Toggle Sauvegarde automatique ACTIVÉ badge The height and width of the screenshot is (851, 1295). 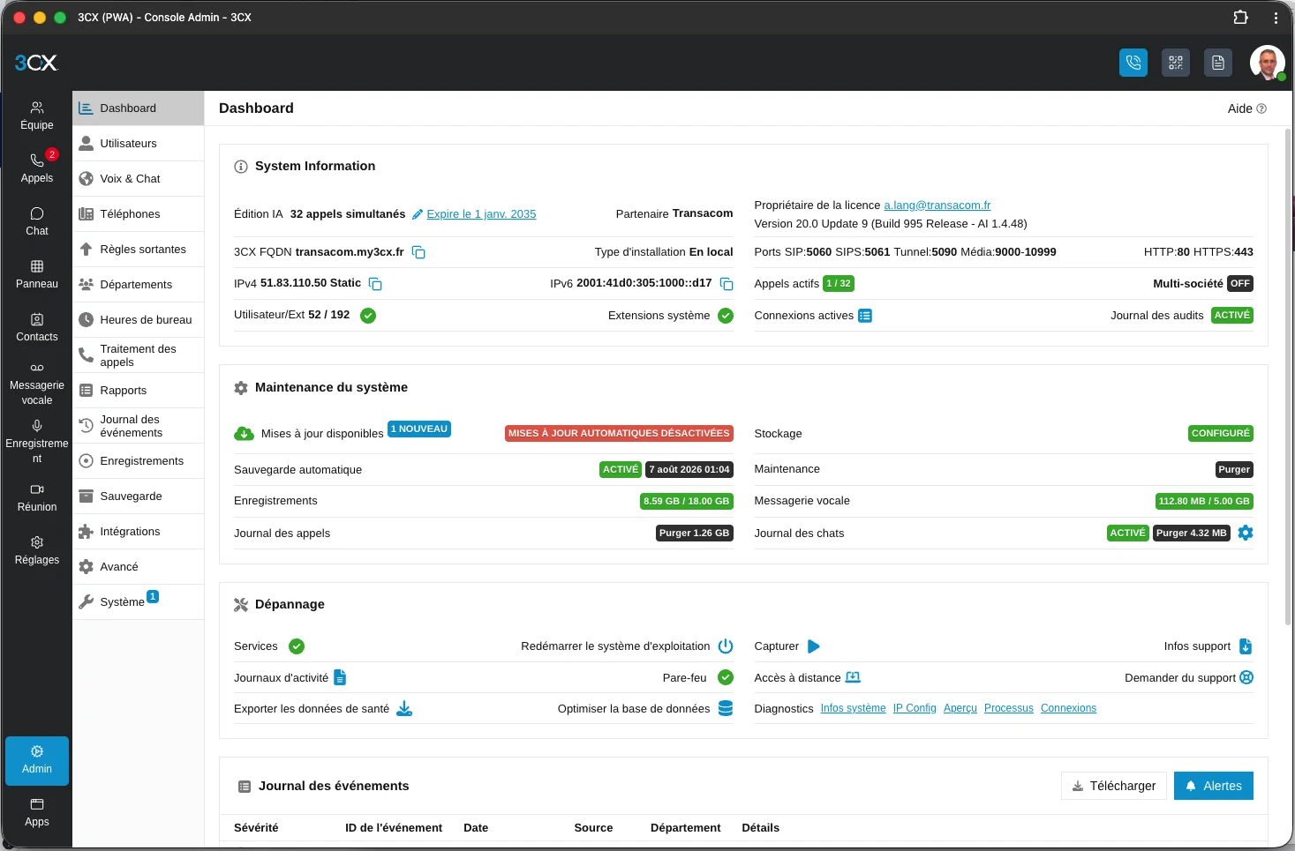[621, 469]
